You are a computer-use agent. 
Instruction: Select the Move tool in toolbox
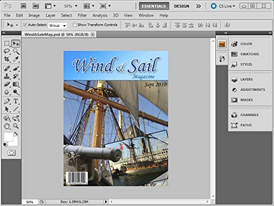[x=16, y=43]
